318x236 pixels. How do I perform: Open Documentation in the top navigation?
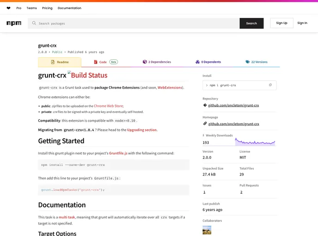[69, 8]
